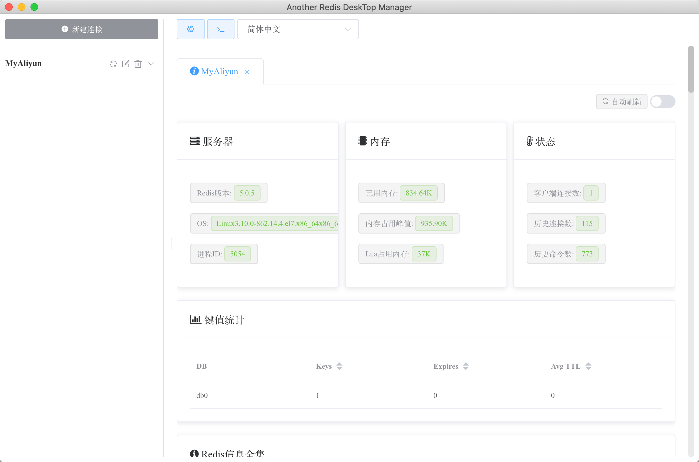Viewport: 699px width, 462px height.
Task: Open the 简体中文 language dropdown
Action: point(298,29)
